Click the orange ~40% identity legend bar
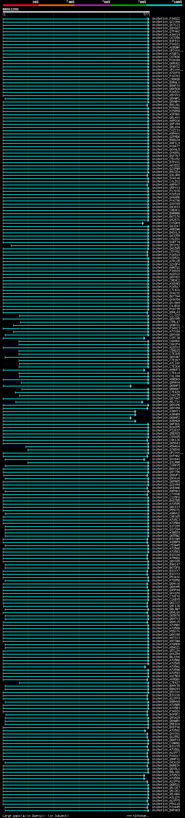 pos(57,5)
